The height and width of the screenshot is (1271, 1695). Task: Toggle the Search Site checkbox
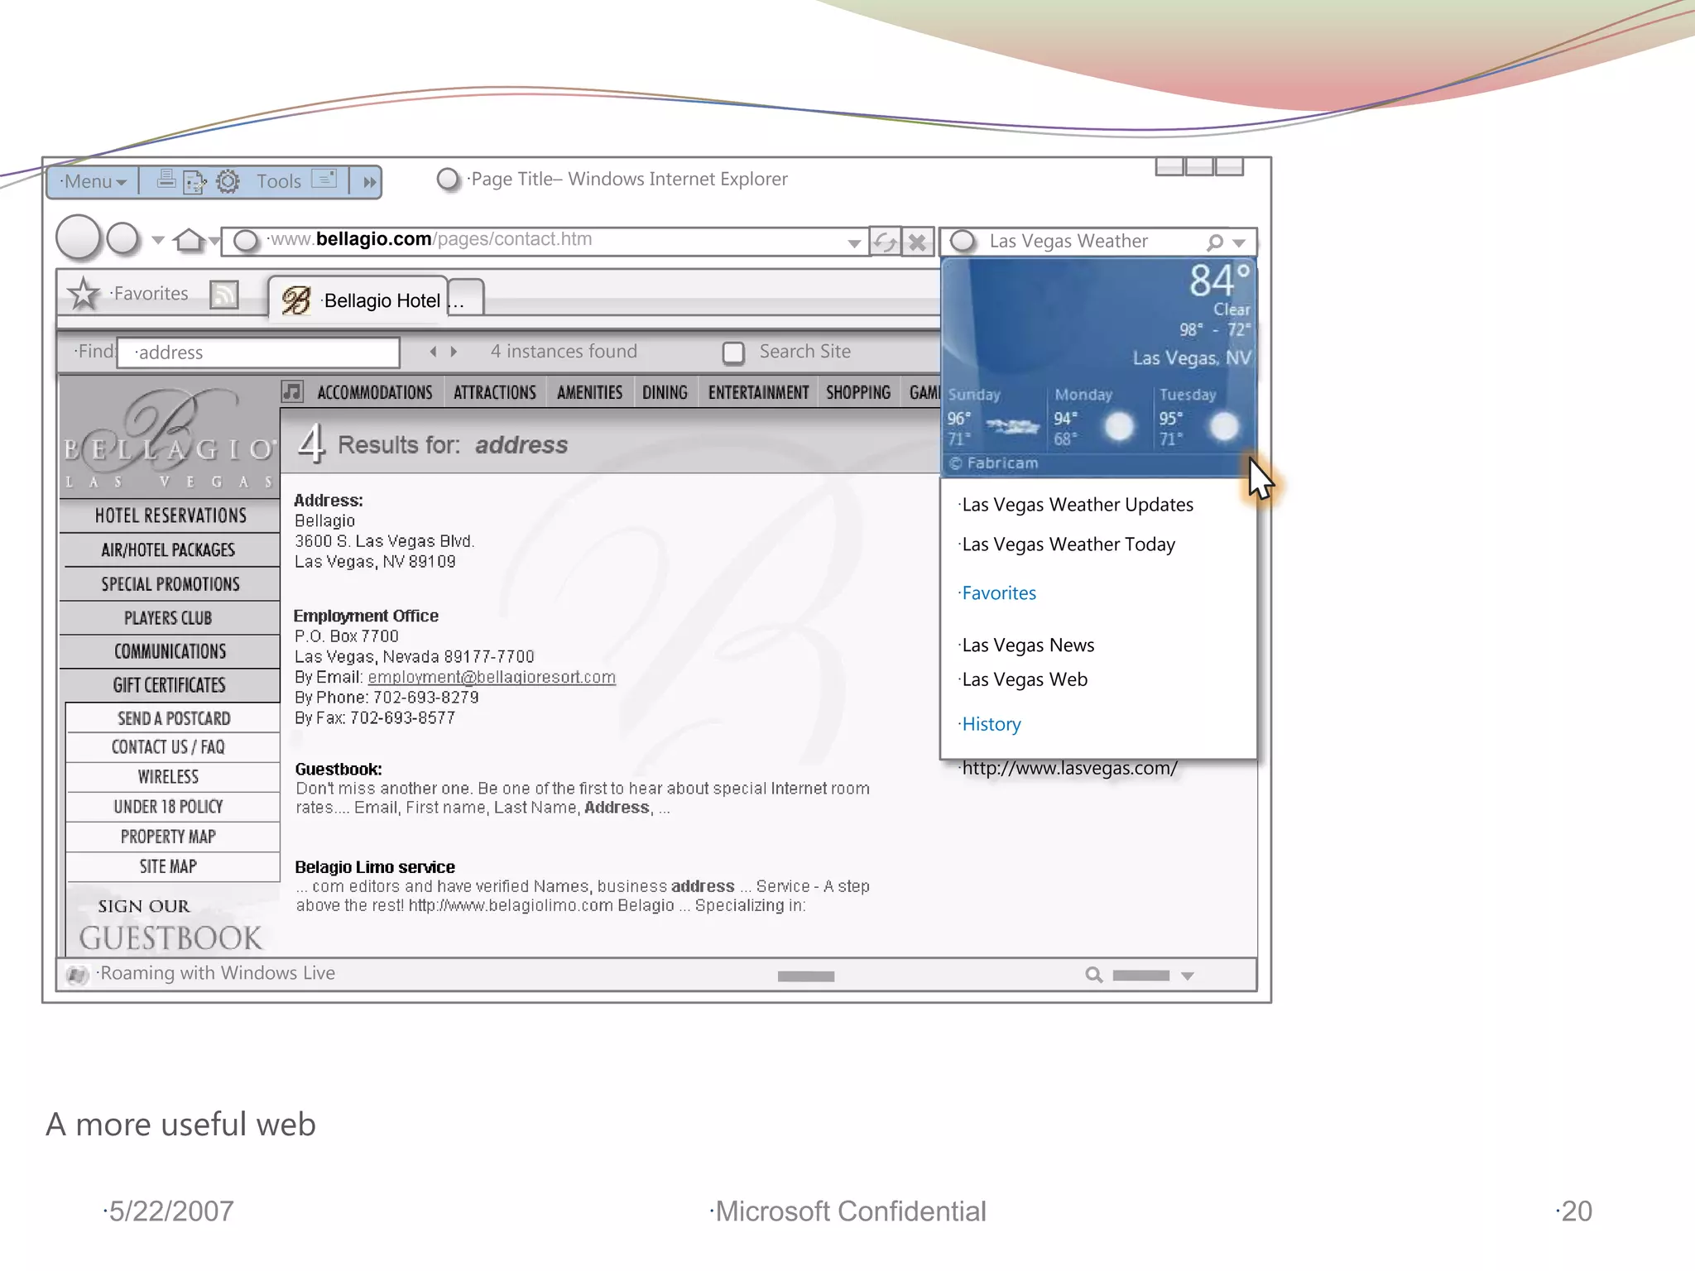733,353
